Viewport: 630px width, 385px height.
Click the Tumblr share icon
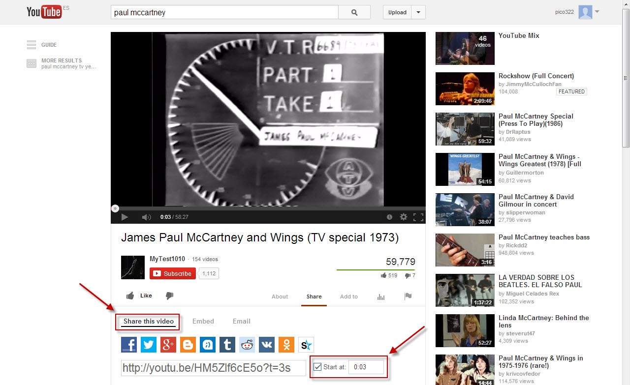pyautogui.click(x=227, y=345)
